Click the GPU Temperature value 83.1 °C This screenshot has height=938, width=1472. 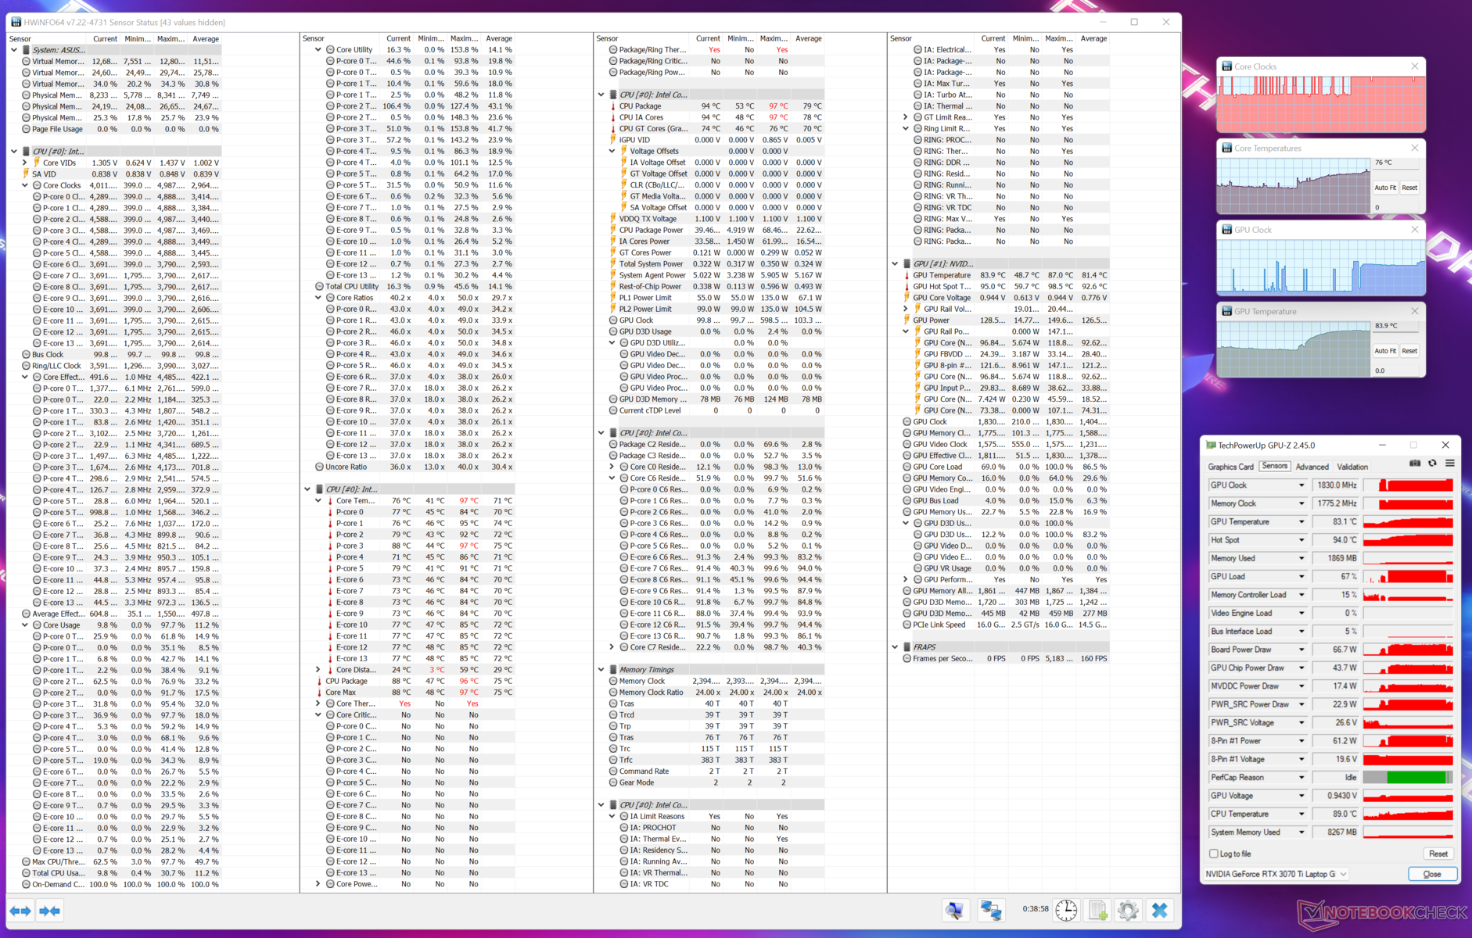[1337, 522]
